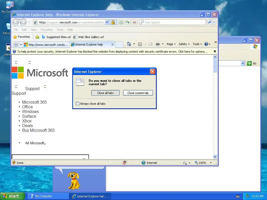Image resolution: width=267 pixels, height=200 pixels.
Task: Click Close current tab button
Action: (x=138, y=93)
